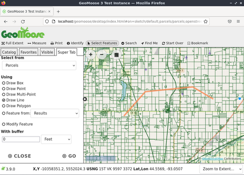Switch to the Visible tab

47,52
